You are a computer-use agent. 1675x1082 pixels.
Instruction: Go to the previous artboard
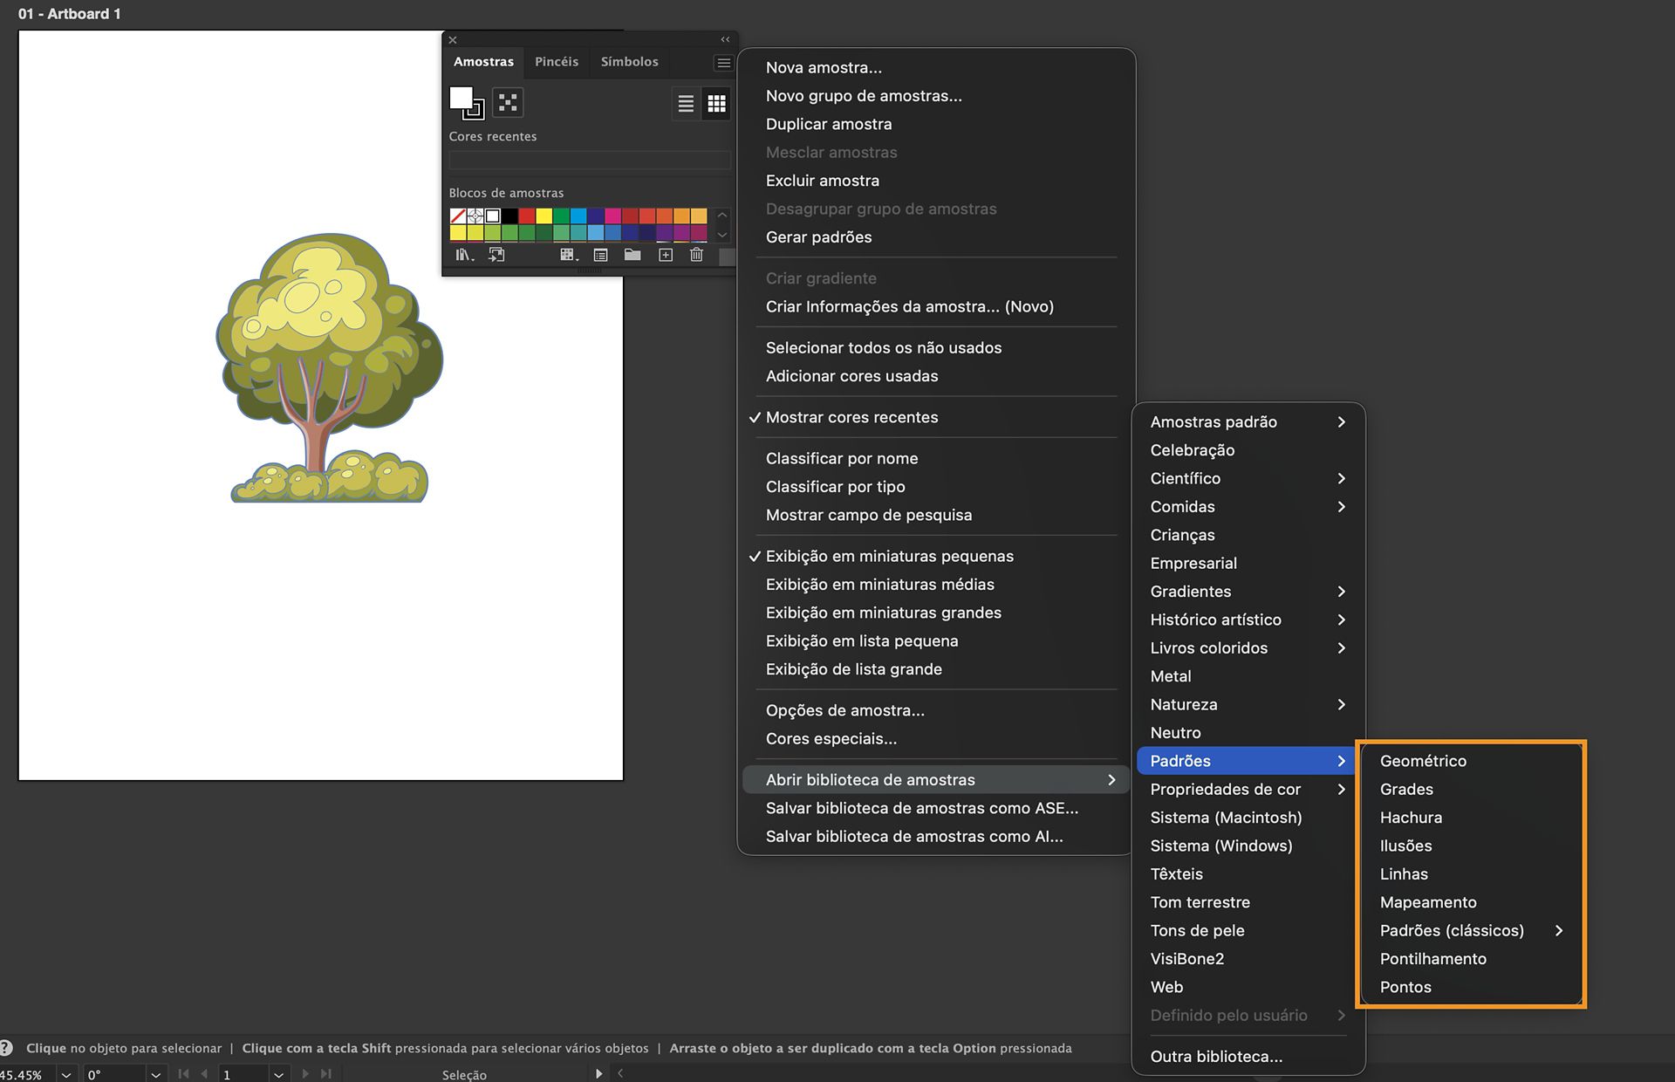tap(204, 1074)
